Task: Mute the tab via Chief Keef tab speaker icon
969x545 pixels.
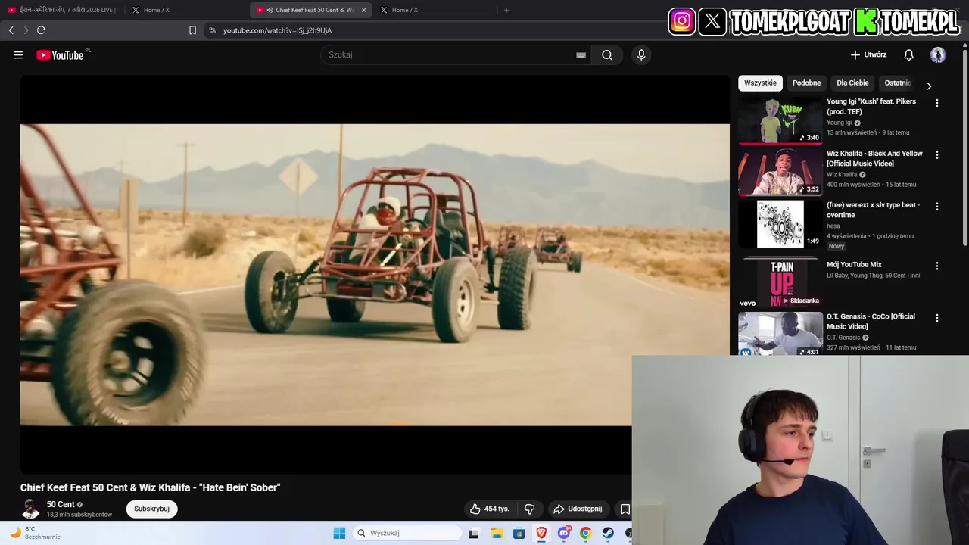Action: click(x=270, y=10)
